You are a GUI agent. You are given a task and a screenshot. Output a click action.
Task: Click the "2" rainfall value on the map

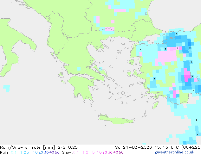tap(190, 48)
